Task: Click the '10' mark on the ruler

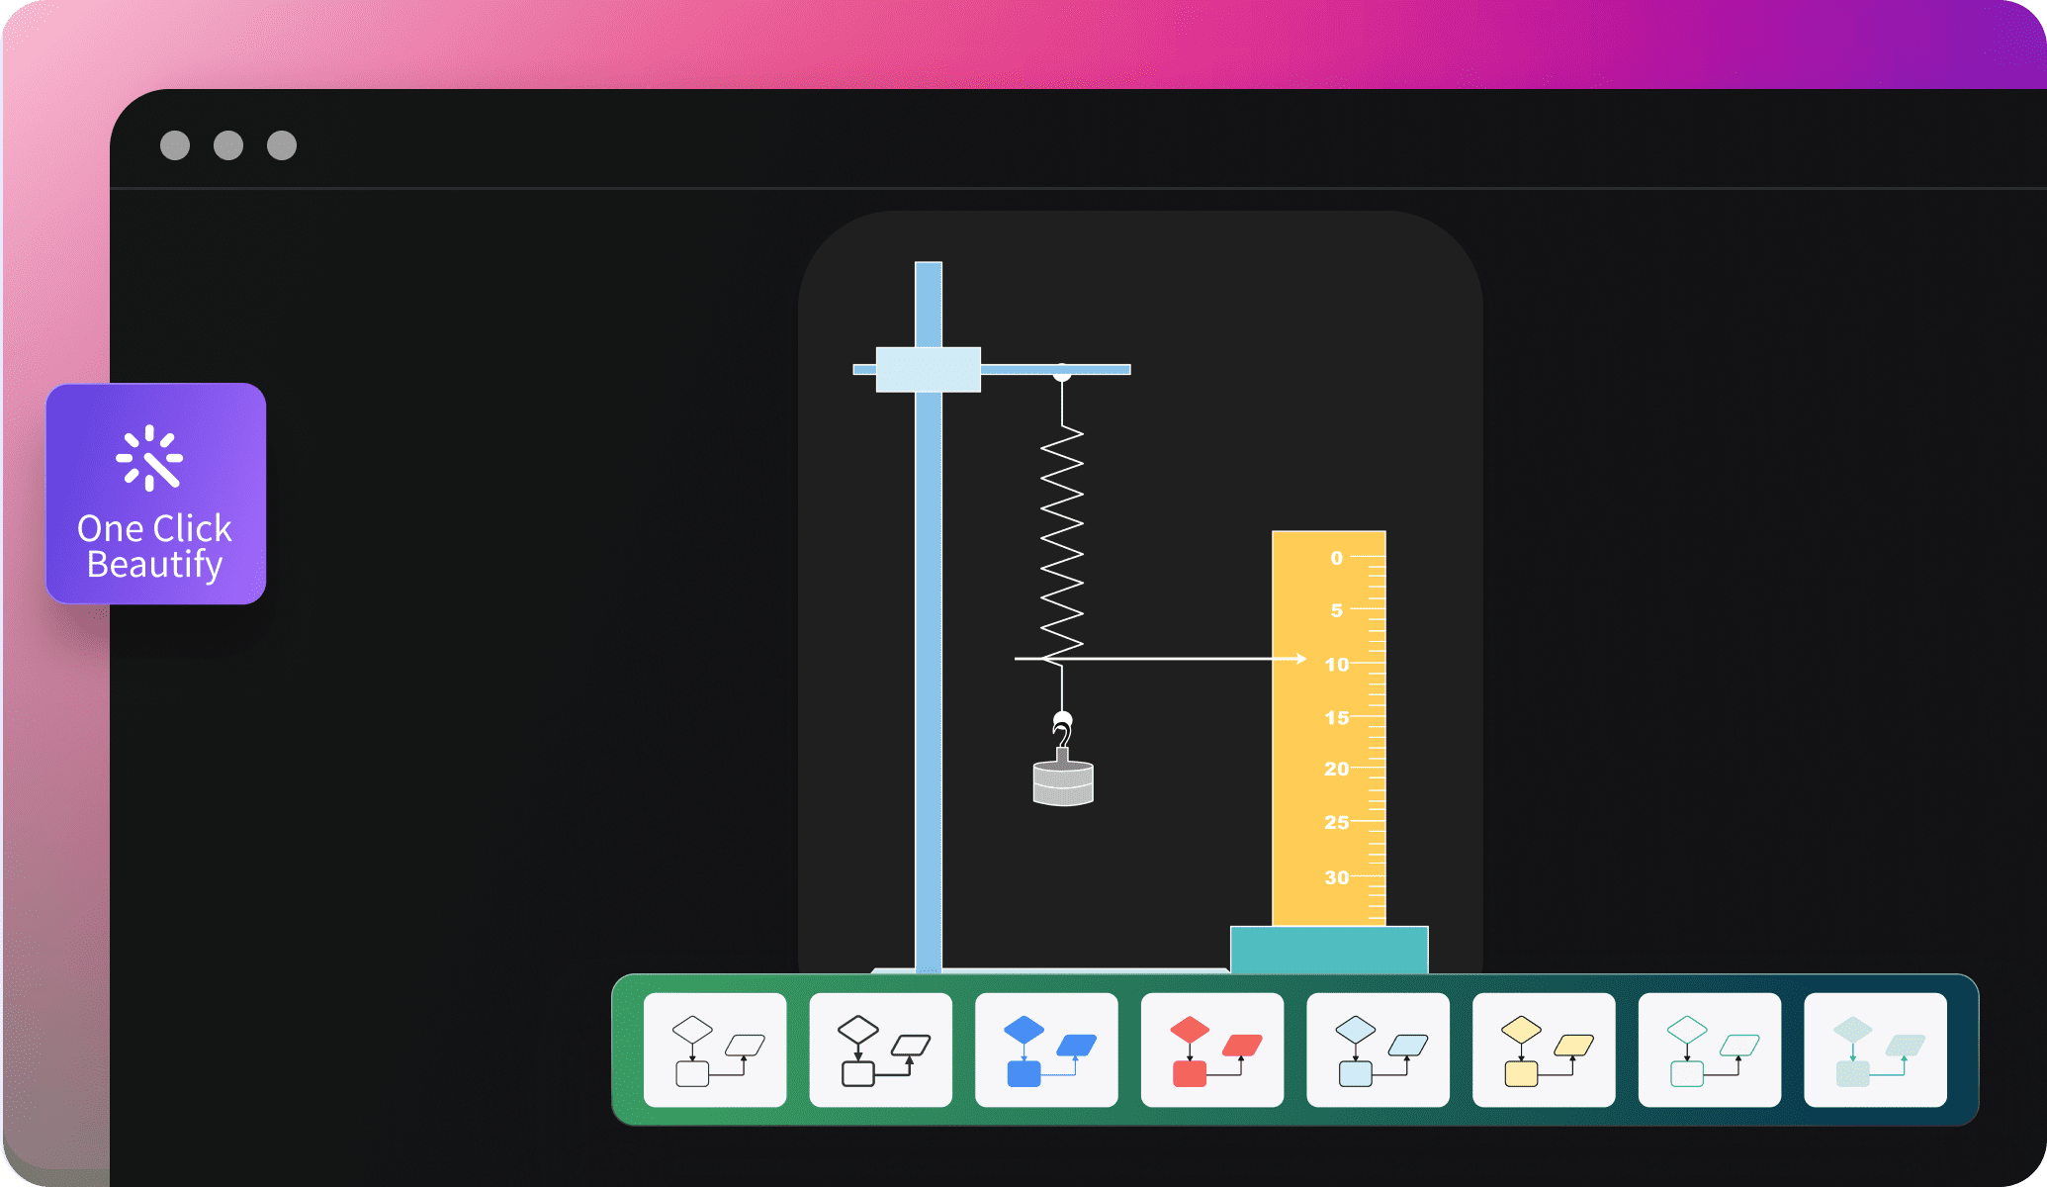Action: click(x=1337, y=665)
